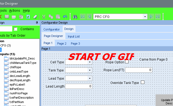The width and height of the screenshot is (173, 106).
Task: Click the eraser clear toolbar icon
Action: 35,17
